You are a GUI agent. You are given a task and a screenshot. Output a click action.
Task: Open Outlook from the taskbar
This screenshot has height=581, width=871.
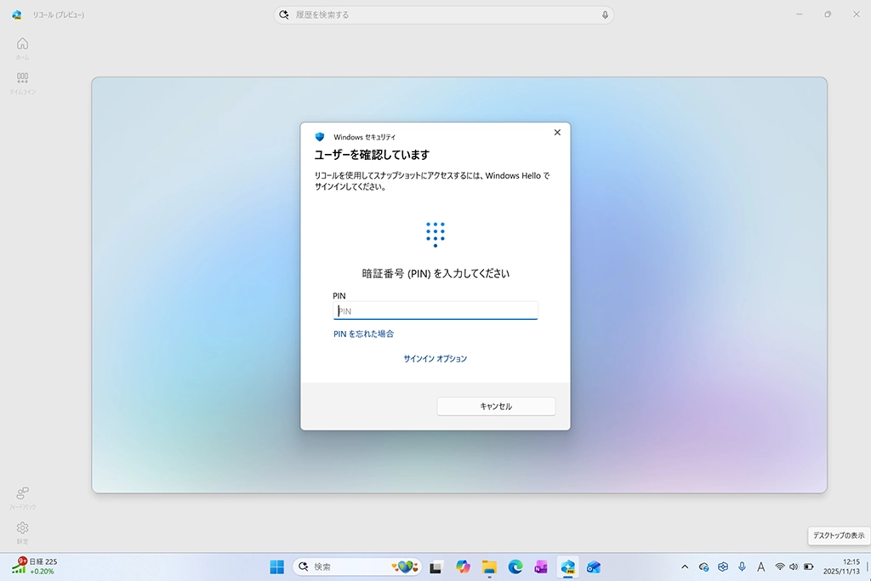pyautogui.click(x=594, y=567)
